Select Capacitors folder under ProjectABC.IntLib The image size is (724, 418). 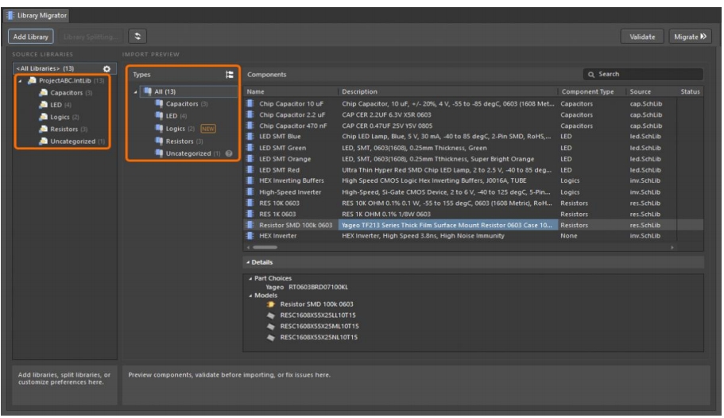click(x=66, y=92)
